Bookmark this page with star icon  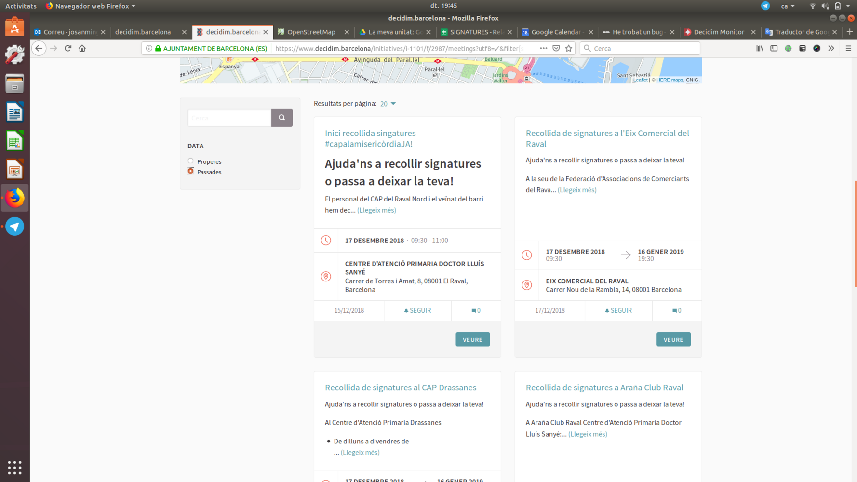click(x=569, y=48)
